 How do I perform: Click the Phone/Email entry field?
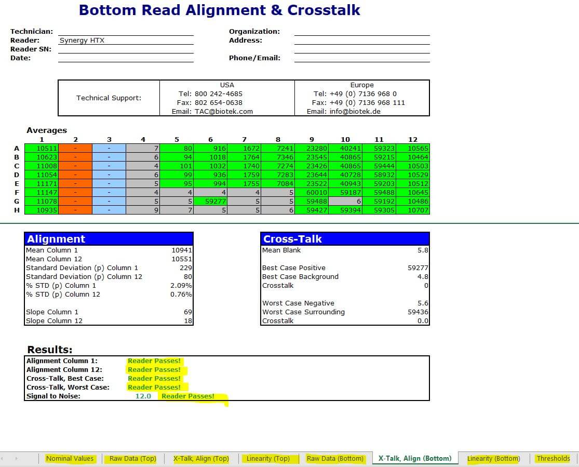362,58
